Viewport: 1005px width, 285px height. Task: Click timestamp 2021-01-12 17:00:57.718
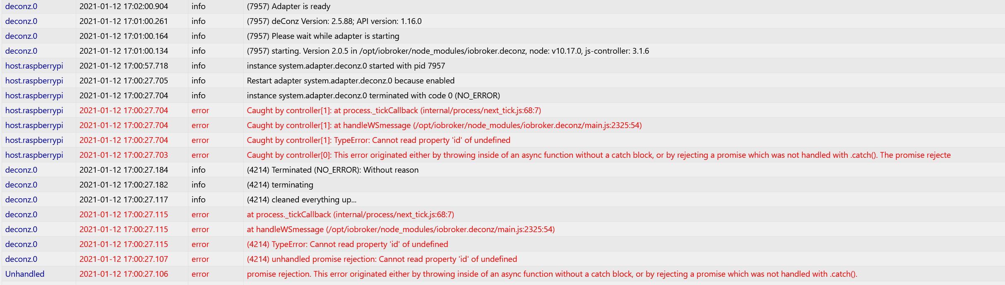(124, 66)
